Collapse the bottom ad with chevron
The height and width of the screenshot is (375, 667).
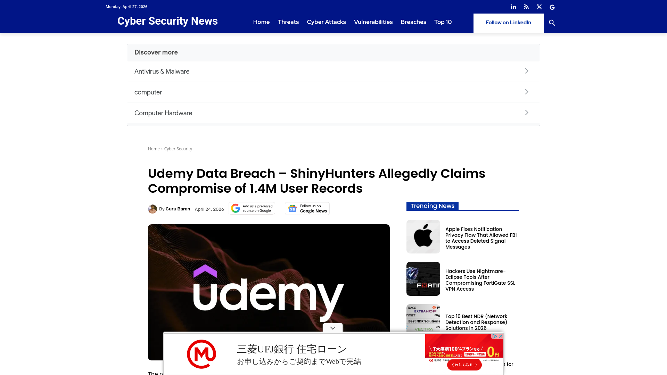coord(333,328)
